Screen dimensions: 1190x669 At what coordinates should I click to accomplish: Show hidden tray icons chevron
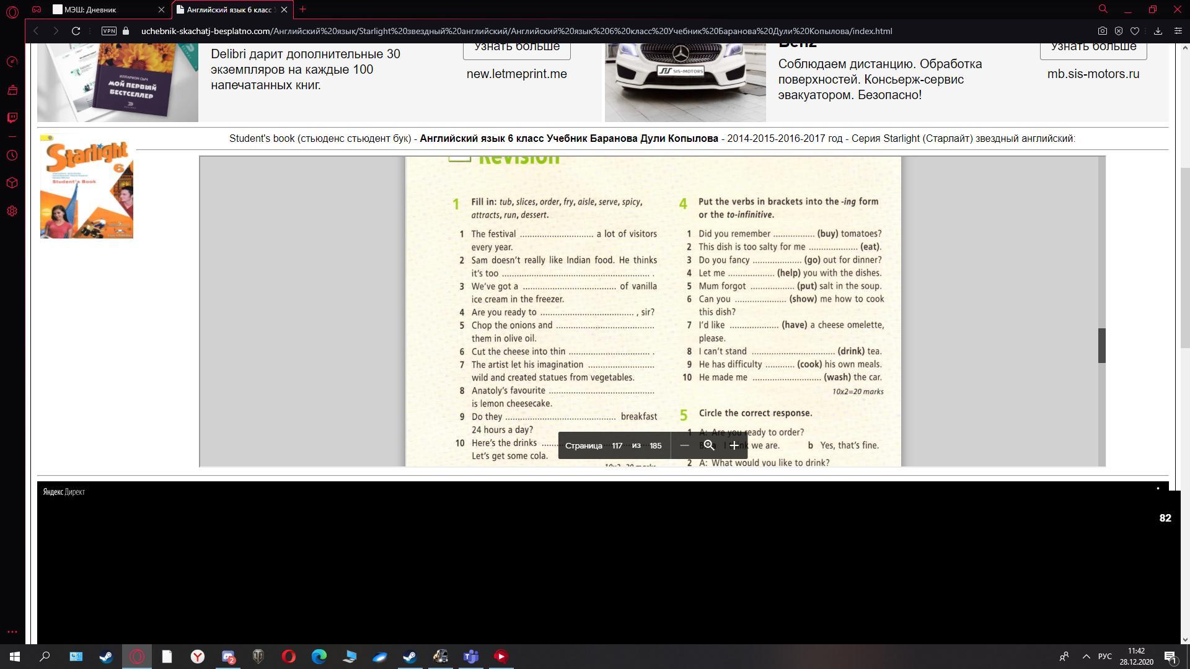tap(1086, 657)
